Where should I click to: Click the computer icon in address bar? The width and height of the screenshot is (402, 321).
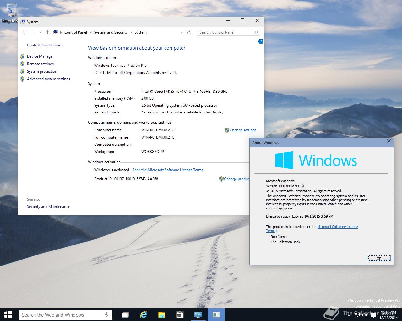(55, 32)
